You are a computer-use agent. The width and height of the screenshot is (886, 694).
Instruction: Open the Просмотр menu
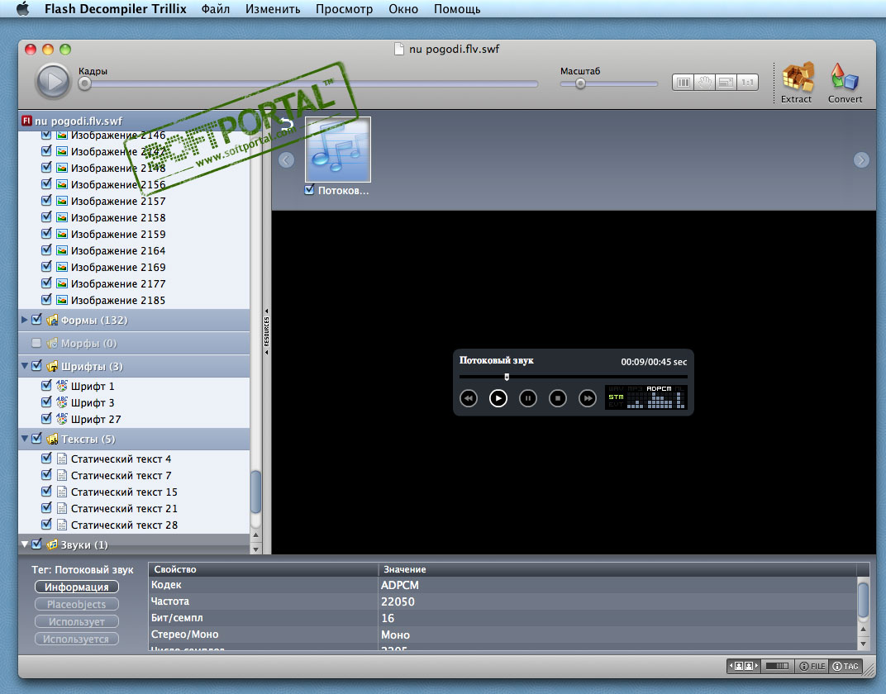[344, 9]
